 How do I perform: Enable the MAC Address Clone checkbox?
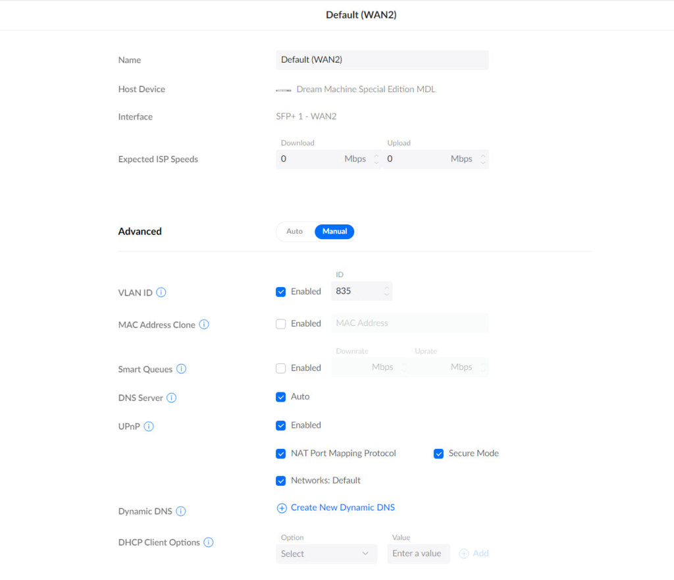tap(281, 324)
